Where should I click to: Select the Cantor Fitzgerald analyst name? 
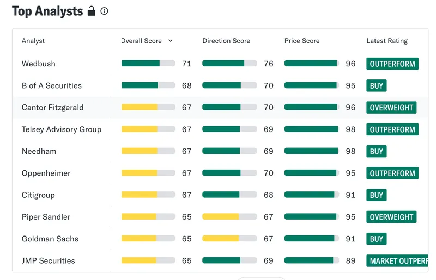click(x=52, y=108)
